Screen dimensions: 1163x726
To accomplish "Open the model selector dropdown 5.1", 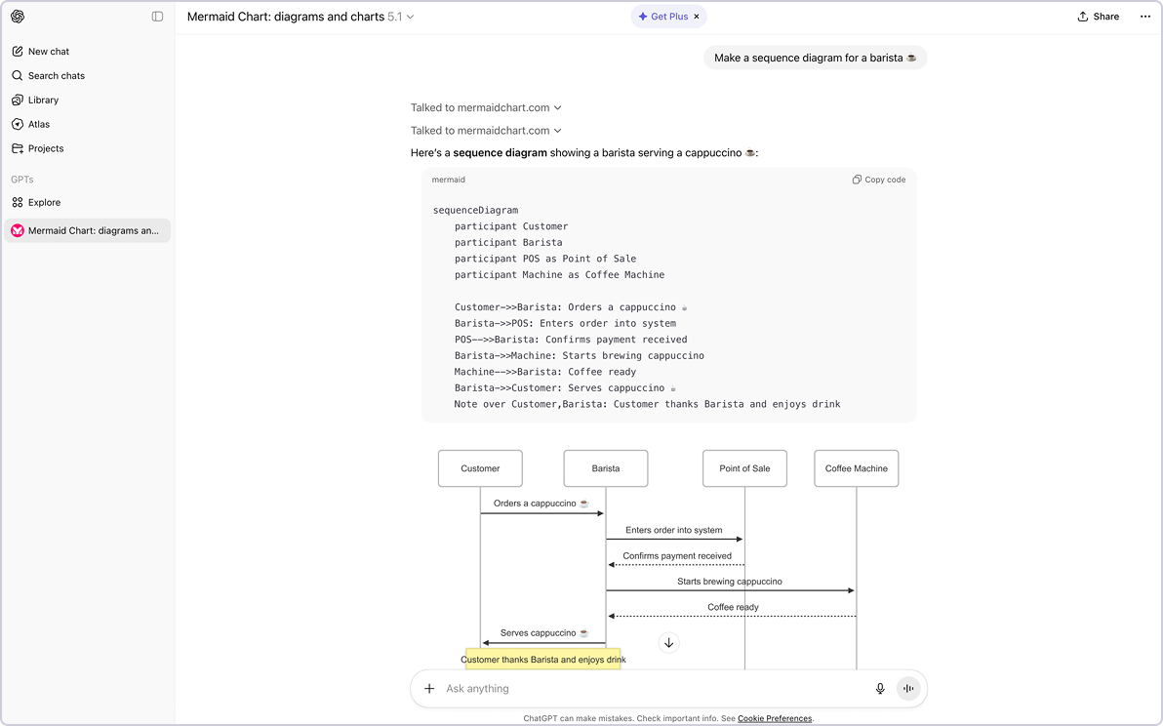I will [400, 17].
